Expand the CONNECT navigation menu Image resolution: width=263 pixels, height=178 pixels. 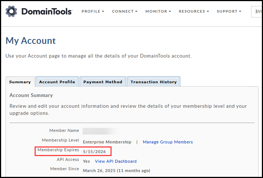click(x=125, y=12)
